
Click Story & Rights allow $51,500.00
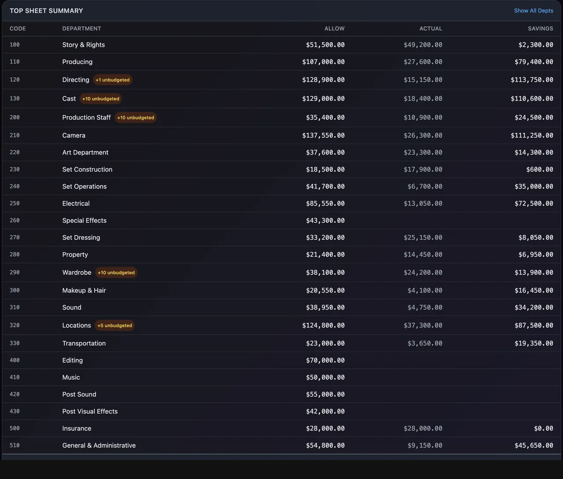325,45
